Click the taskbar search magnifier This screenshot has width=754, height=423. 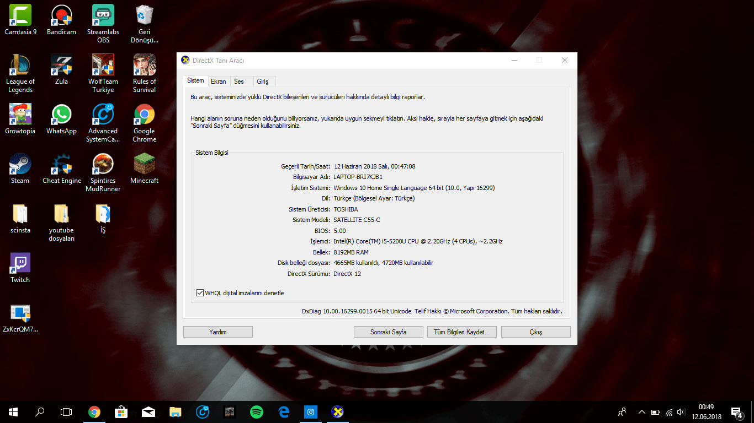(40, 411)
